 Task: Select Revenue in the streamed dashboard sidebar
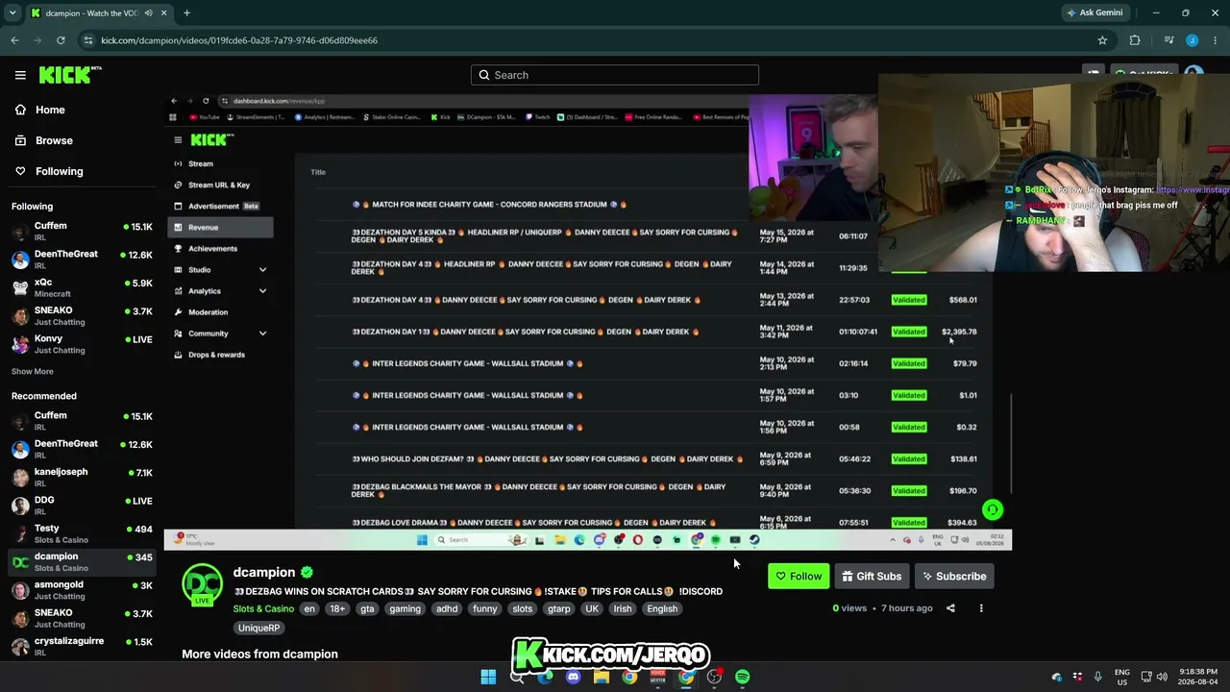click(x=220, y=228)
